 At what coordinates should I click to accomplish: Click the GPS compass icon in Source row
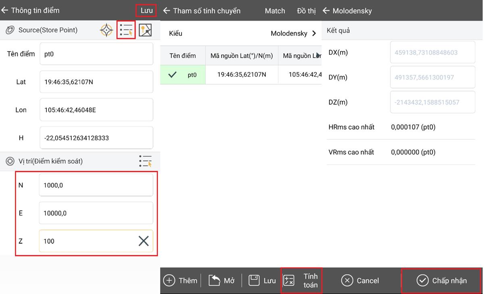pyautogui.click(x=106, y=30)
